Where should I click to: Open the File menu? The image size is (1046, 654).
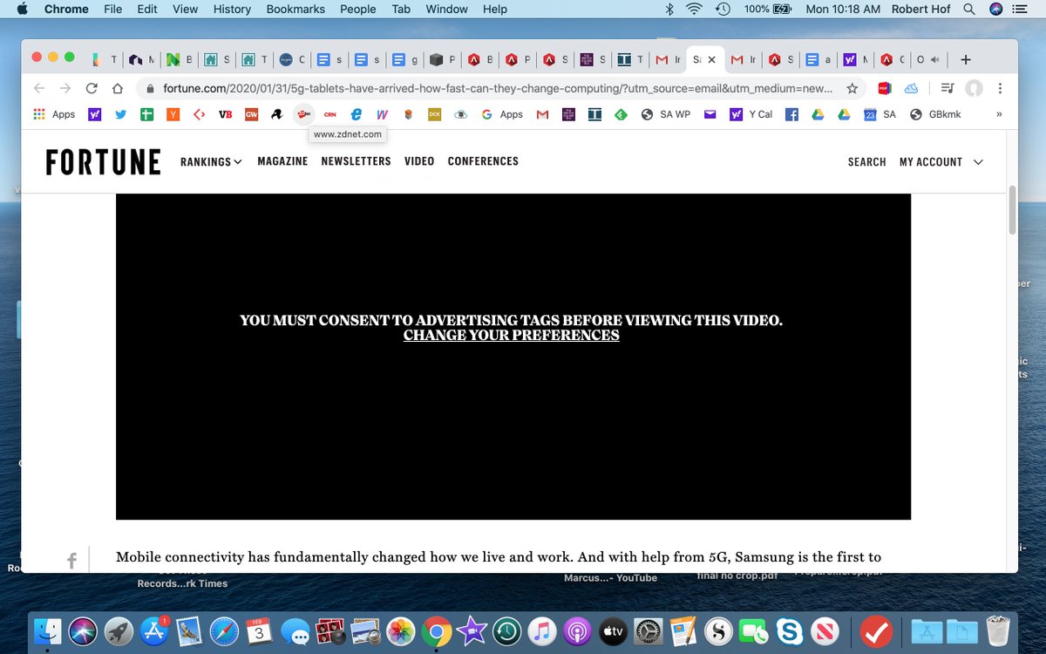pos(112,9)
